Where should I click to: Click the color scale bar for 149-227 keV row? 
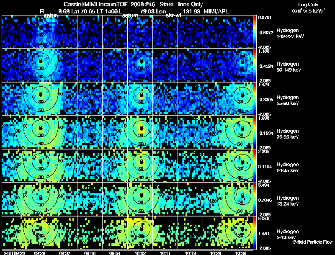point(255,32)
